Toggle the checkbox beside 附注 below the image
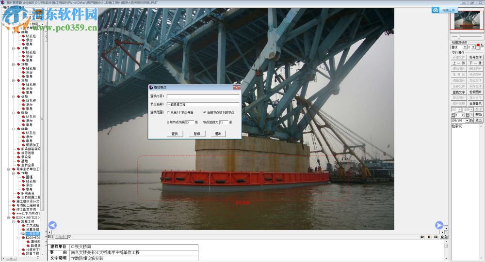The image size is (485, 262). point(69,237)
